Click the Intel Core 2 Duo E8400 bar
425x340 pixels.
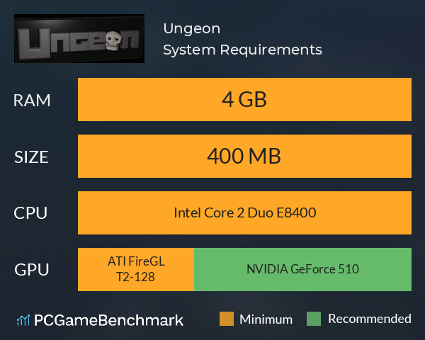click(244, 212)
